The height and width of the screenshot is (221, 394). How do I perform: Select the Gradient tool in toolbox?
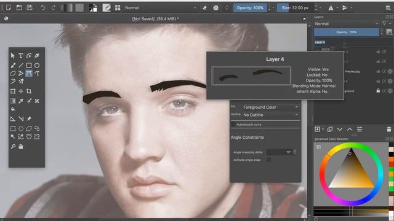[13, 101]
